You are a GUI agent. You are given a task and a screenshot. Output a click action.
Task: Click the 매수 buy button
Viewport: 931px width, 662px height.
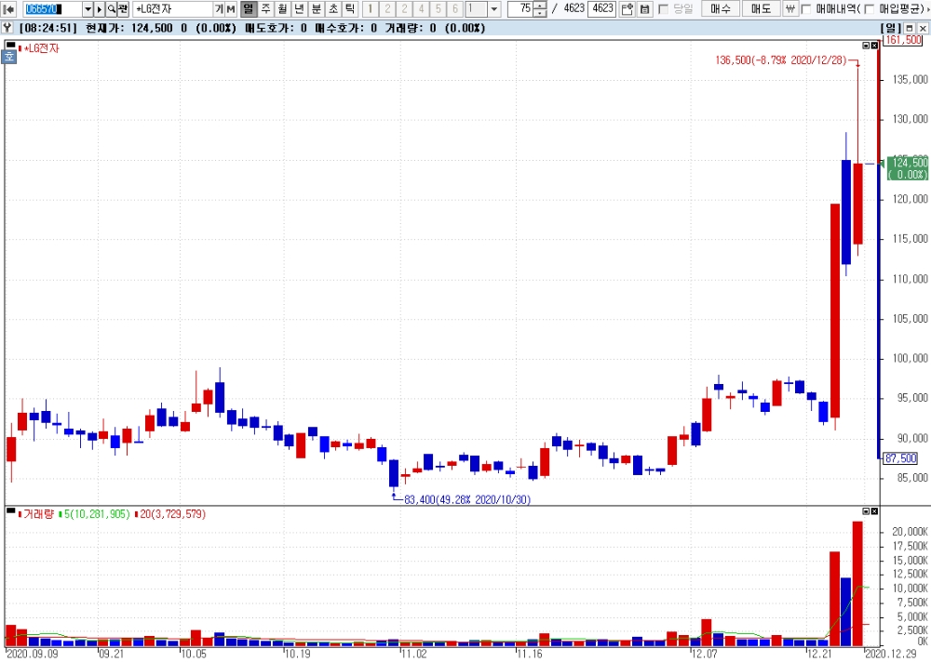click(721, 9)
